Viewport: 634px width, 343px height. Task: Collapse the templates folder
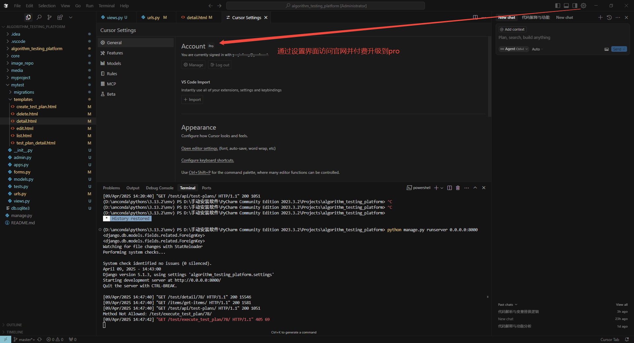48,99
